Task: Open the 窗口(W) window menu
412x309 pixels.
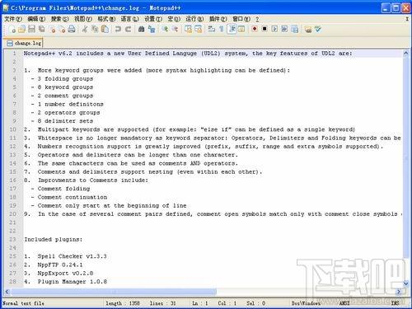Action: point(241,19)
